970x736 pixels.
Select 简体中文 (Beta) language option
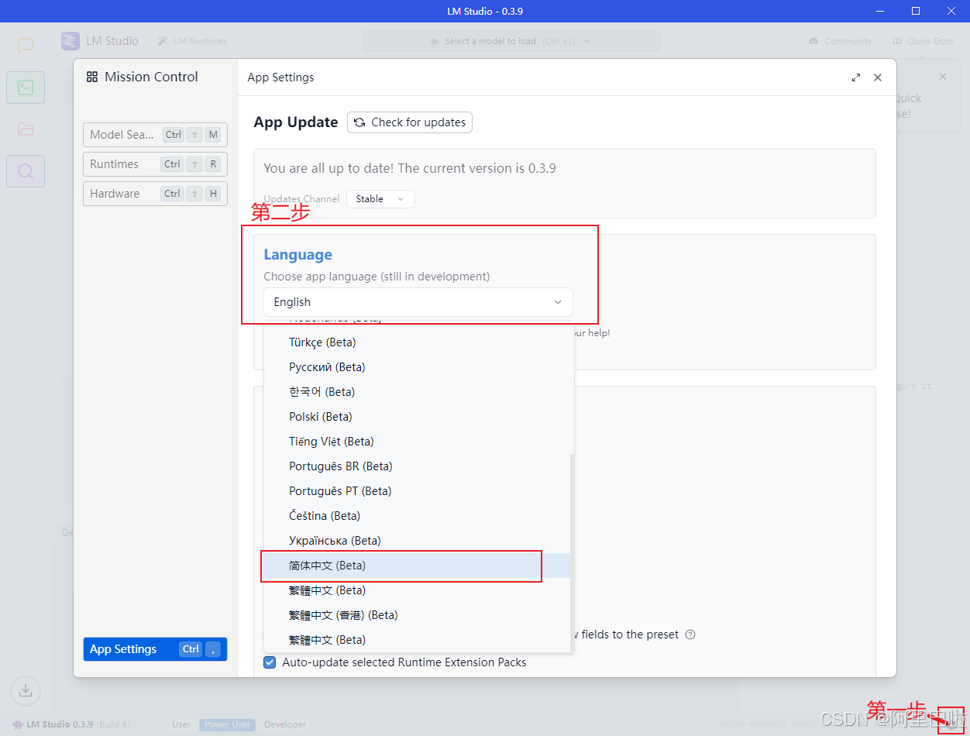click(x=417, y=566)
